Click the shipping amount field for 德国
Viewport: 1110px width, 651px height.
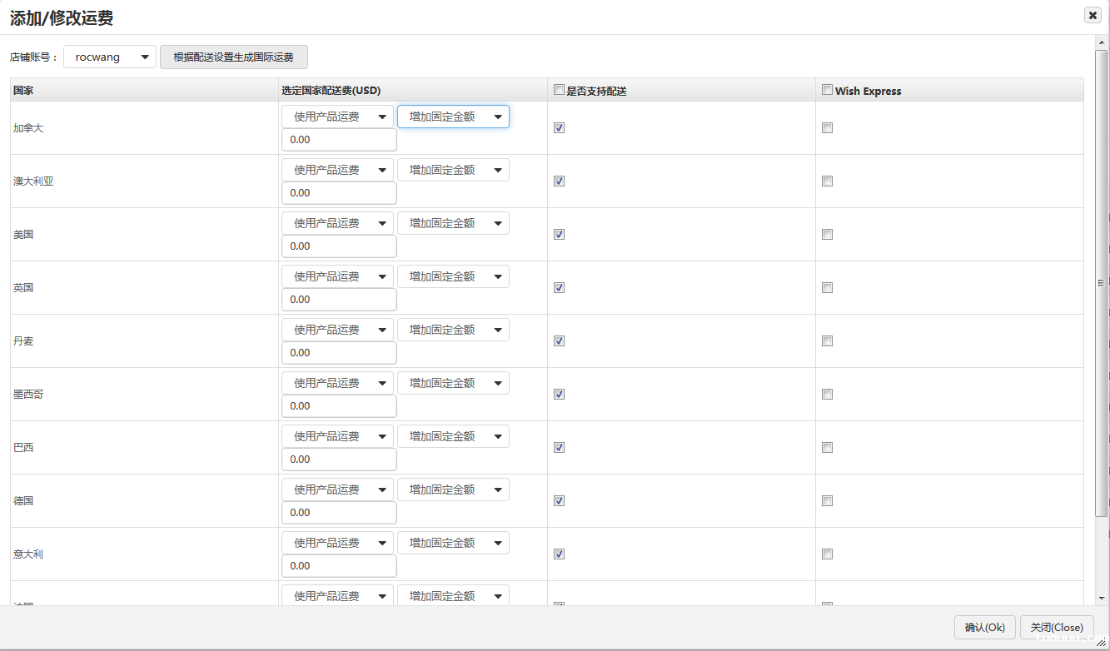tap(339, 513)
